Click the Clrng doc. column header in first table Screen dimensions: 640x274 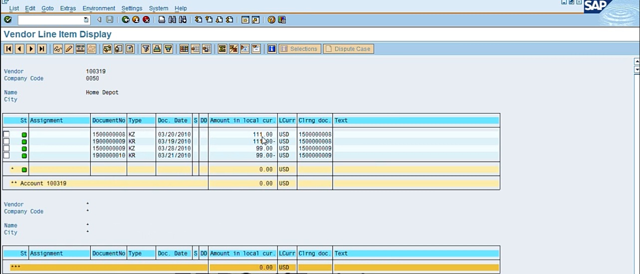pos(314,121)
